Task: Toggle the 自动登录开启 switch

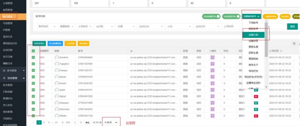Action: pos(231,16)
